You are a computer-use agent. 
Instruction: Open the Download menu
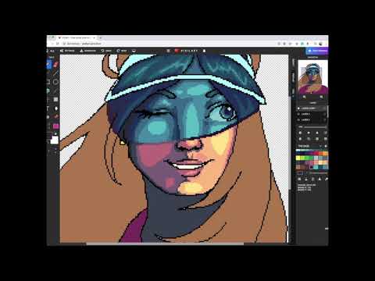[x=87, y=51]
